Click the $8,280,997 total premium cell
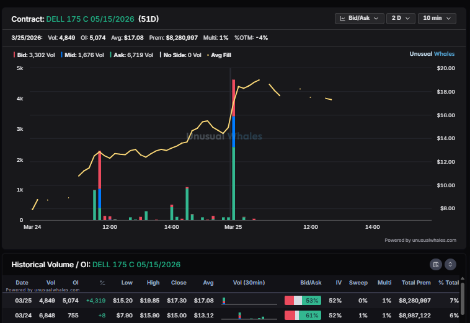The image size is (470, 323). [415, 300]
